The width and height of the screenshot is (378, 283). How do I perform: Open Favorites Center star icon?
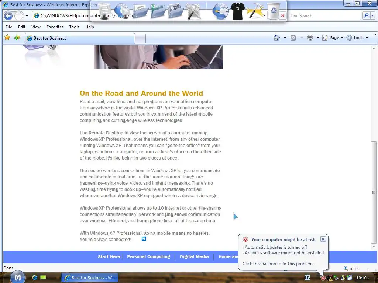click(x=7, y=38)
